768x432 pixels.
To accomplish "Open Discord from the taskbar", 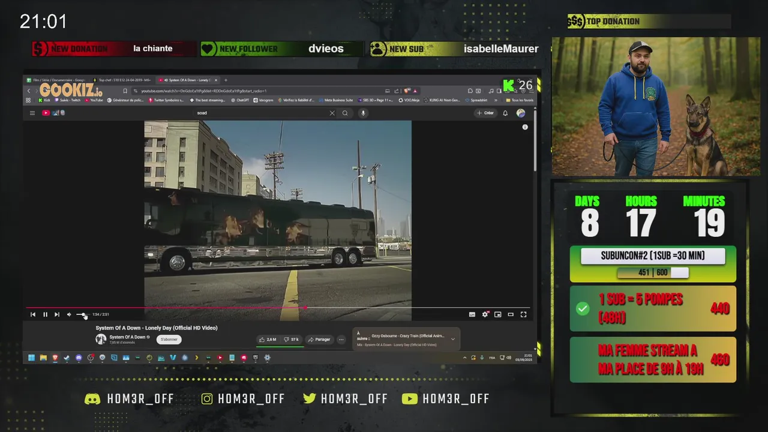I will 79,358.
